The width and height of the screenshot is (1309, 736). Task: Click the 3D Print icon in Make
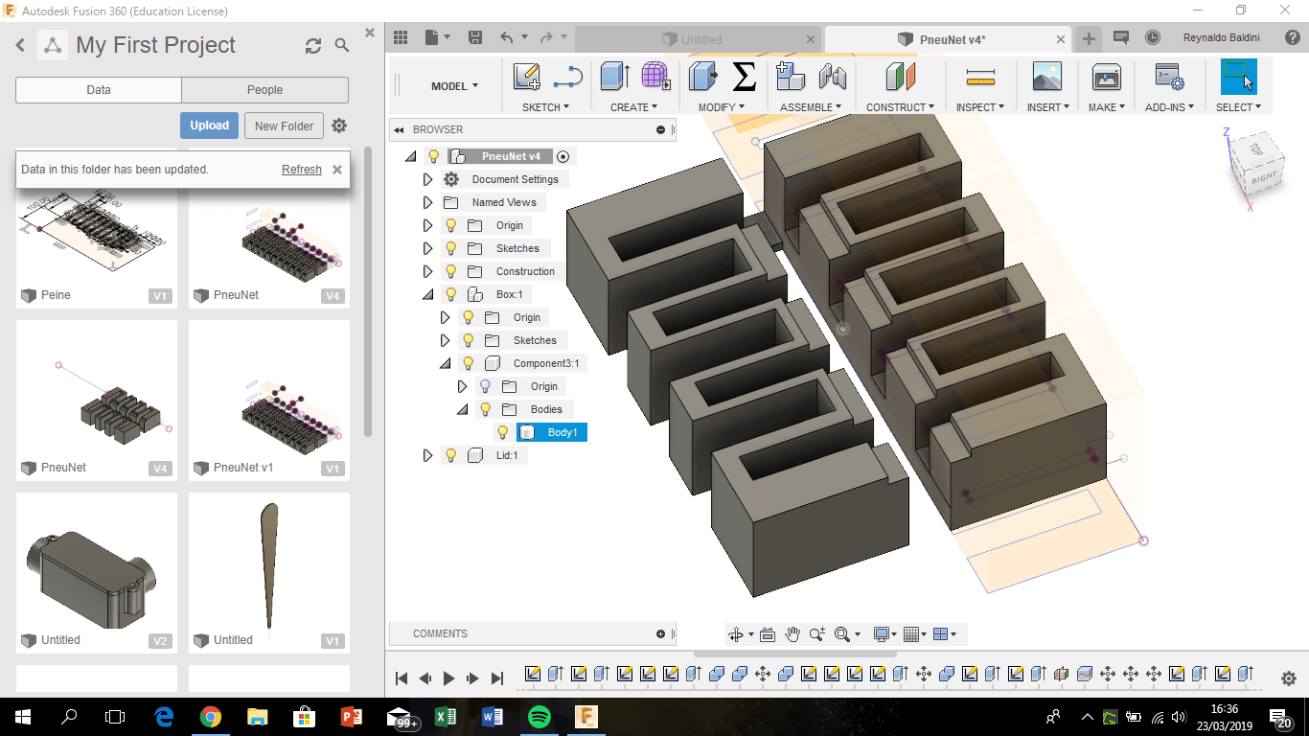(x=1106, y=77)
